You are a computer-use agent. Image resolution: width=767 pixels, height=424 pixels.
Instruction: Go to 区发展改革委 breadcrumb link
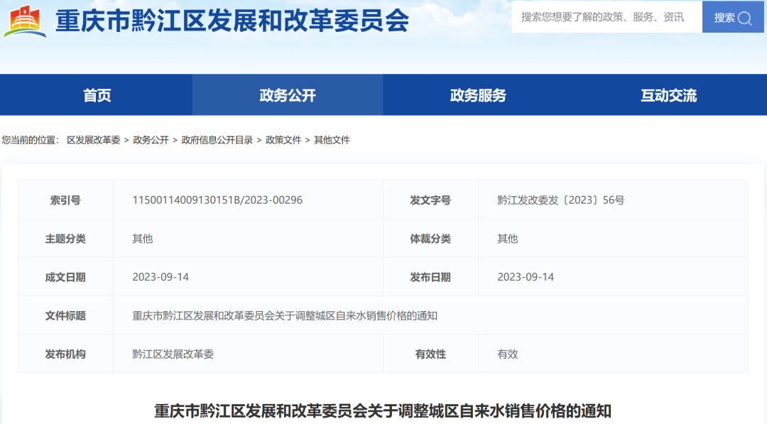pyautogui.click(x=94, y=140)
